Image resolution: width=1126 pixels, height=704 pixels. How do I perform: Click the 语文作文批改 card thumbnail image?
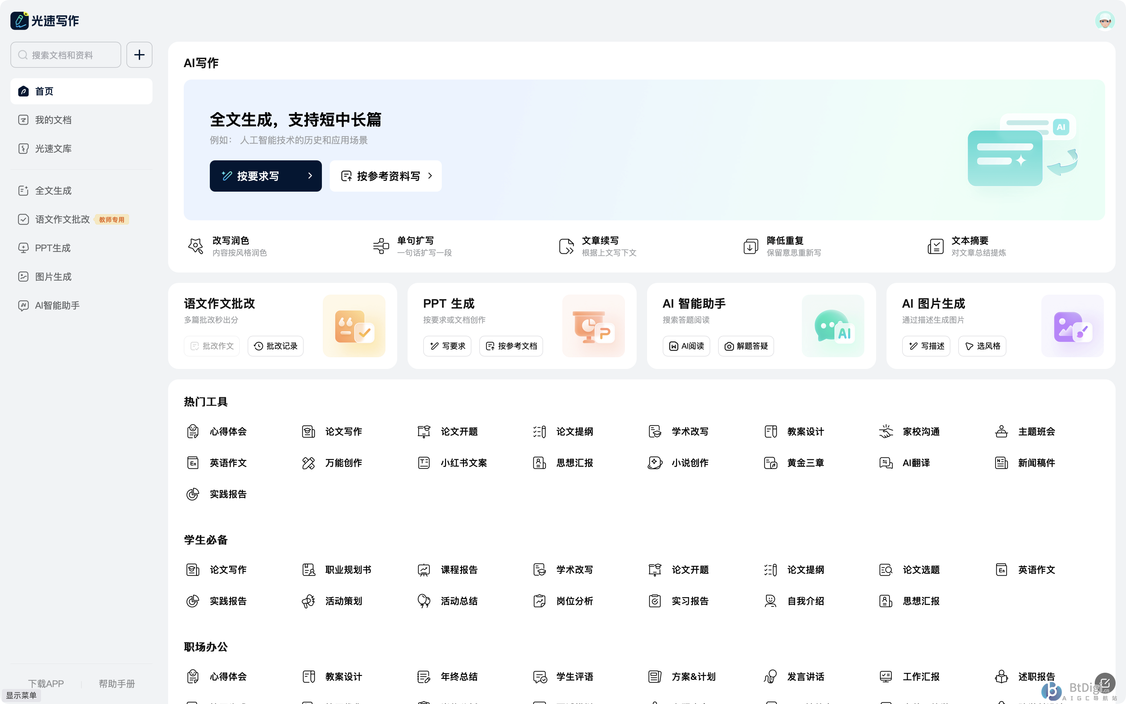pos(354,326)
